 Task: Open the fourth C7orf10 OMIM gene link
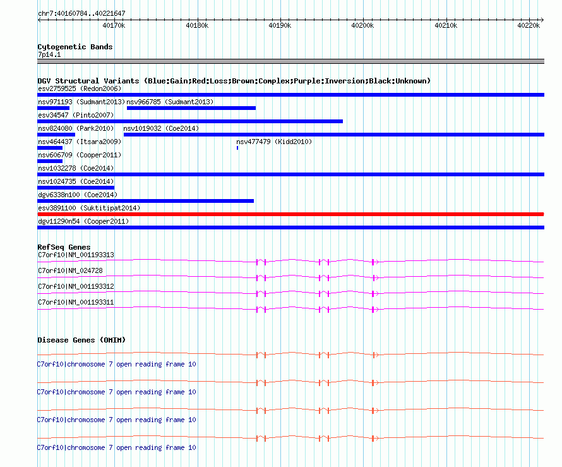pyautogui.click(x=116, y=447)
